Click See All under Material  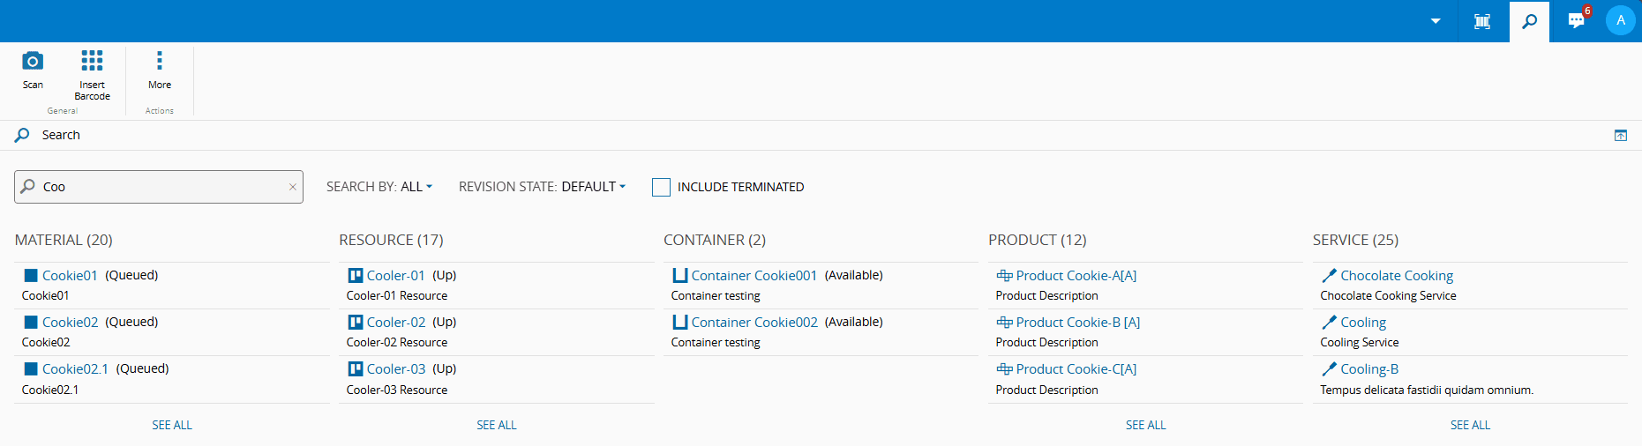tap(172, 425)
